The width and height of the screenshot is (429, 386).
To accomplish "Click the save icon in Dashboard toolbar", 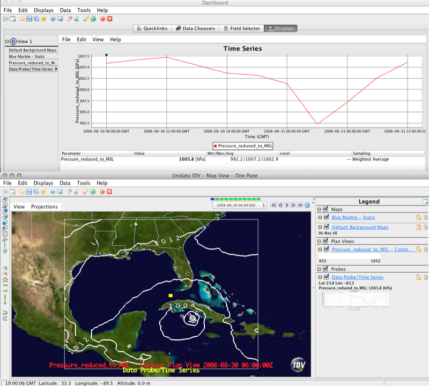I will (29, 19).
